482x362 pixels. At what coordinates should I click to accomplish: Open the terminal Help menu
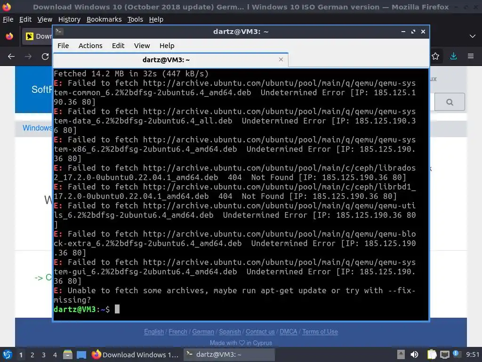167,46
